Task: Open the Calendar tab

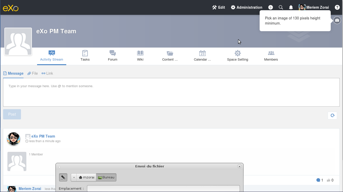Action: coord(202,56)
